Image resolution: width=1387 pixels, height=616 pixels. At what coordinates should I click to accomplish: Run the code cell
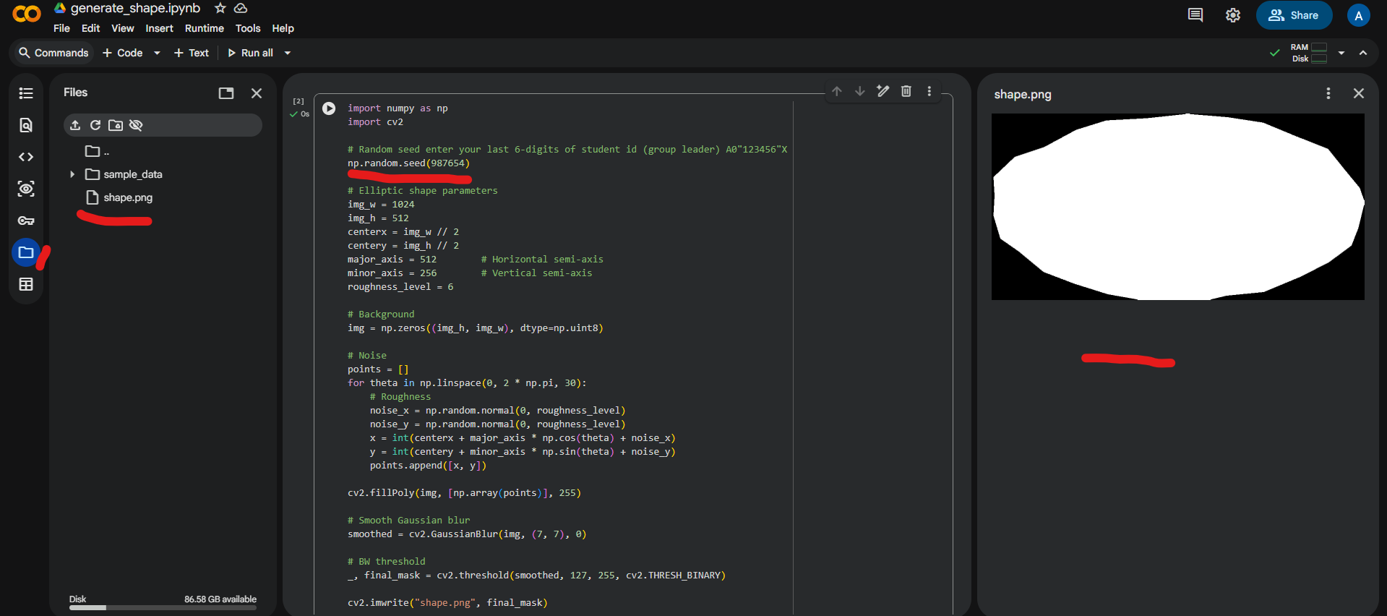click(x=329, y=108)
